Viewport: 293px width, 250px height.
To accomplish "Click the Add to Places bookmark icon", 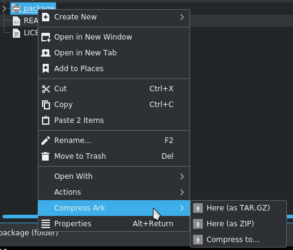I will (x=46, y=69).
